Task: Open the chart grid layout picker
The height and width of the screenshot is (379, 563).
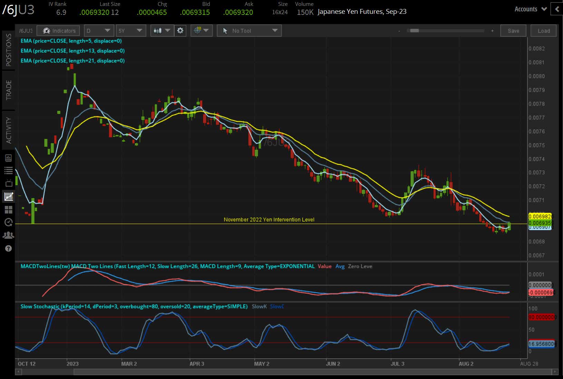Action: 9,209
